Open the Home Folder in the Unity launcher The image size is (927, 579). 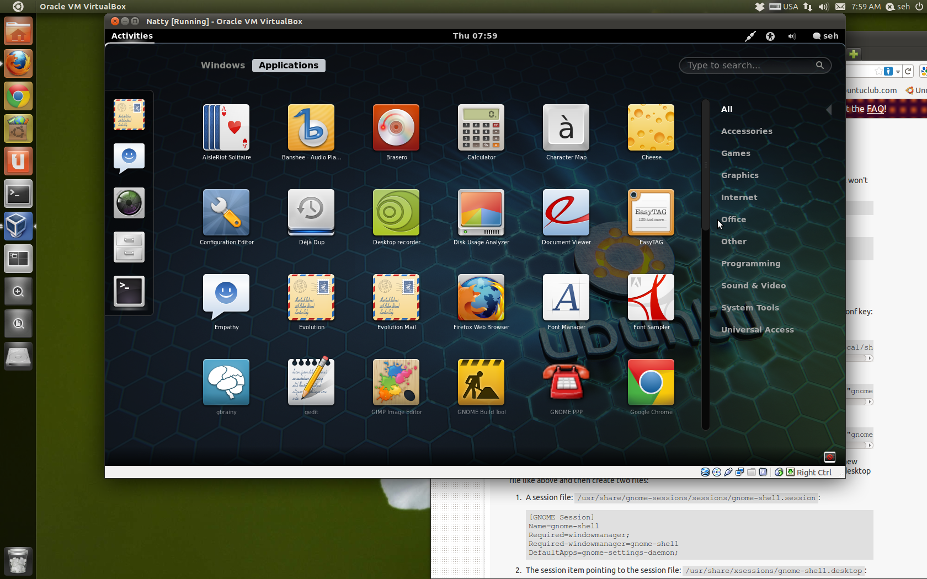[x=18, y=31]
